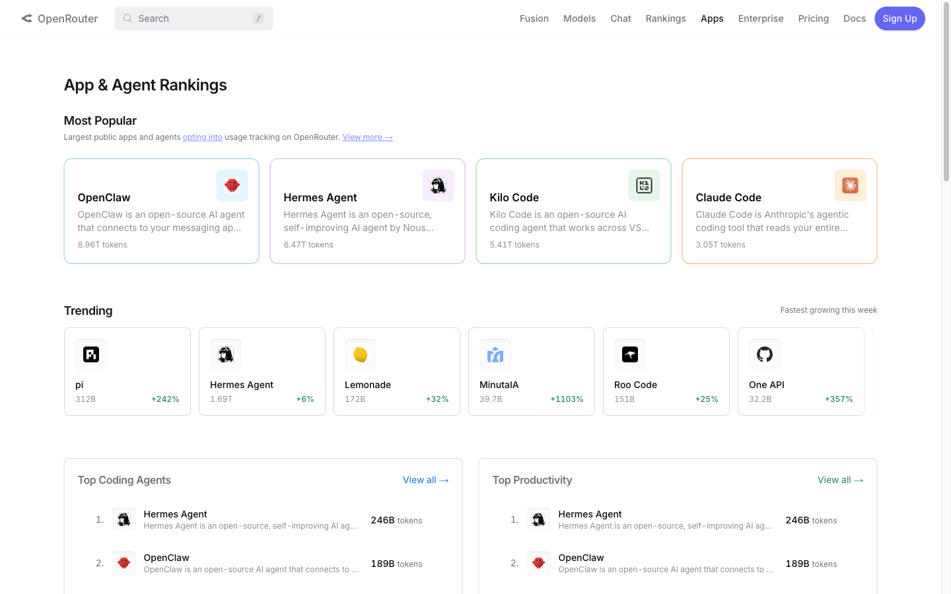Click the "Claude Code" card title
951x594 pixels.
(x=728, y=197)
